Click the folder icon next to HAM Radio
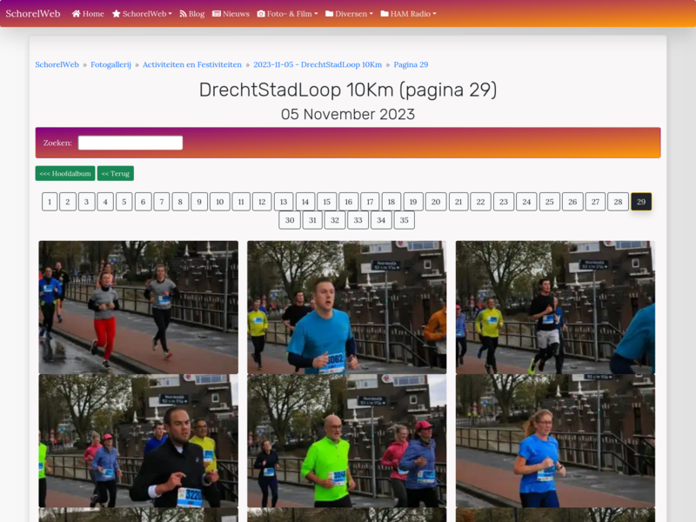The height and width of the screenshot is (522, 696). [385, 14]
